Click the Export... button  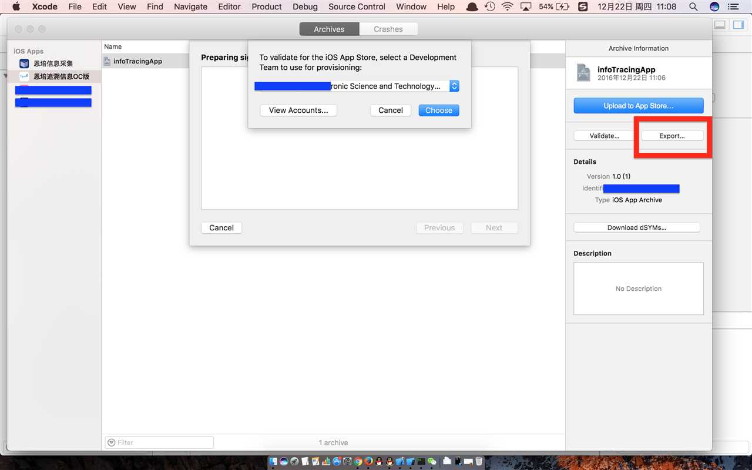[x=672, y=136]
